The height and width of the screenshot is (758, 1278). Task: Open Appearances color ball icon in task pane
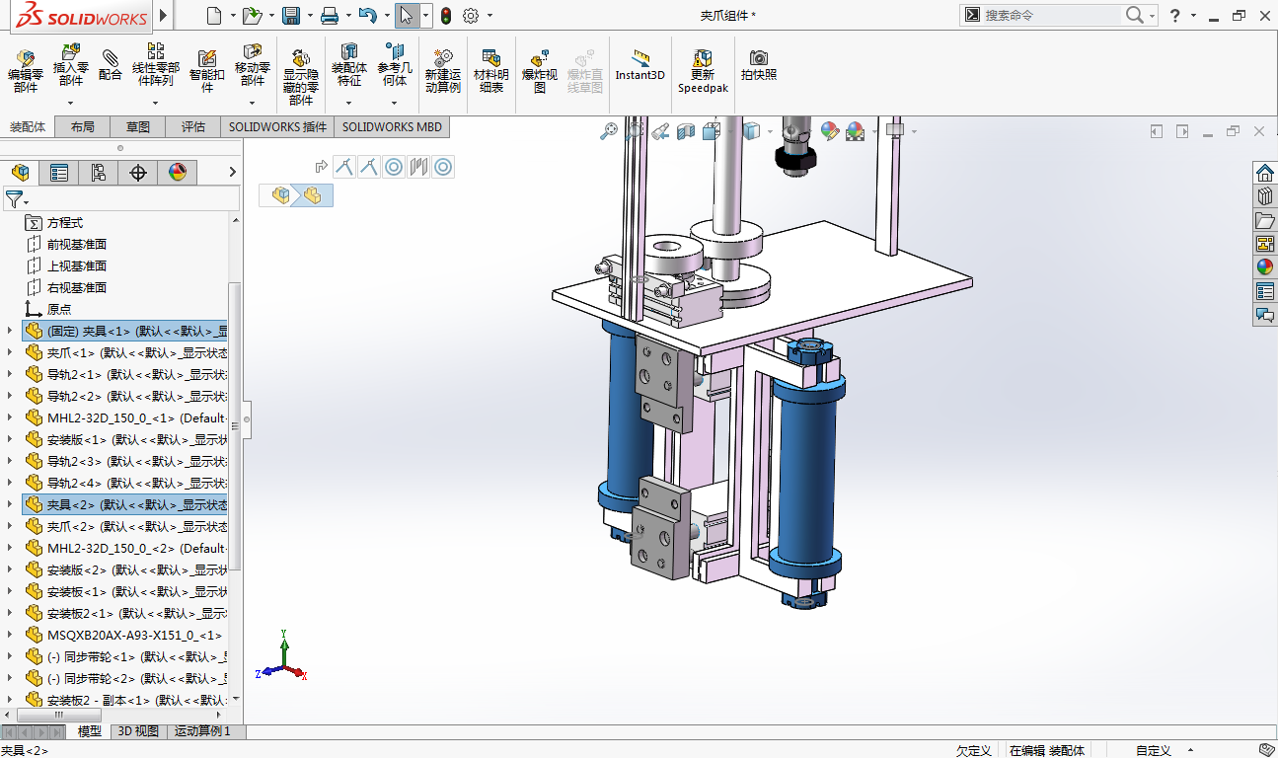(1264, 267)
